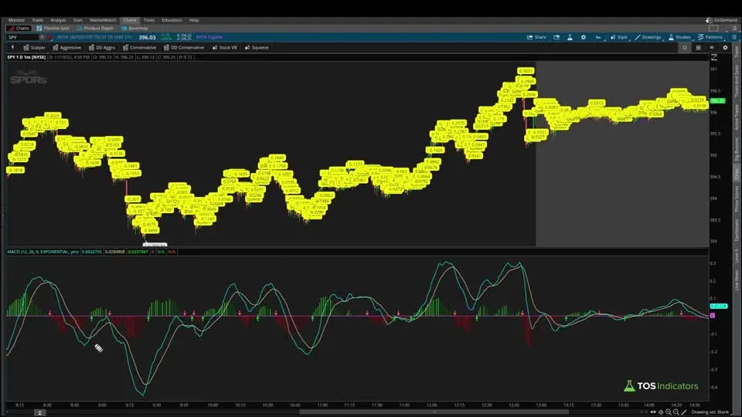742x417 pixels.
Task: Click the flask icon in the chart toolbar
Action: click(x=570, y=37)
